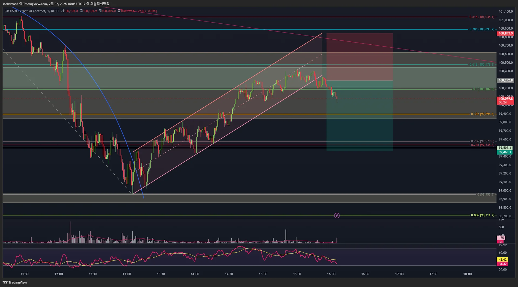Select the red stop-loss zone of short position
The width and height of the screenshot is (518, 287).
point(359,57)
